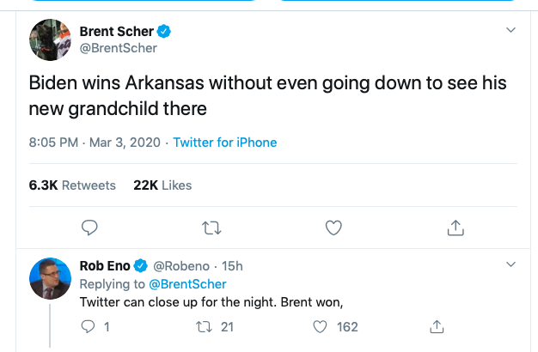Click the @BrentScher handle under the name

point(118,48)
